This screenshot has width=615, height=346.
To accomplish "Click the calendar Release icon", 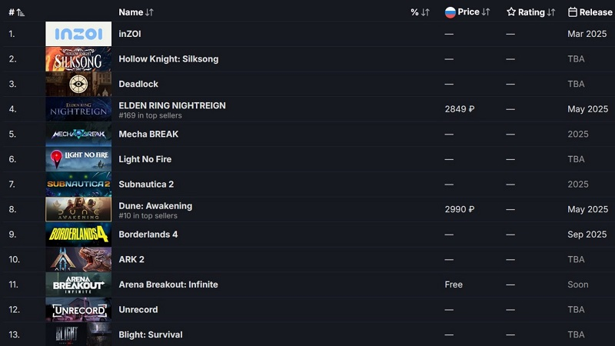I will [x=573, y=12].
